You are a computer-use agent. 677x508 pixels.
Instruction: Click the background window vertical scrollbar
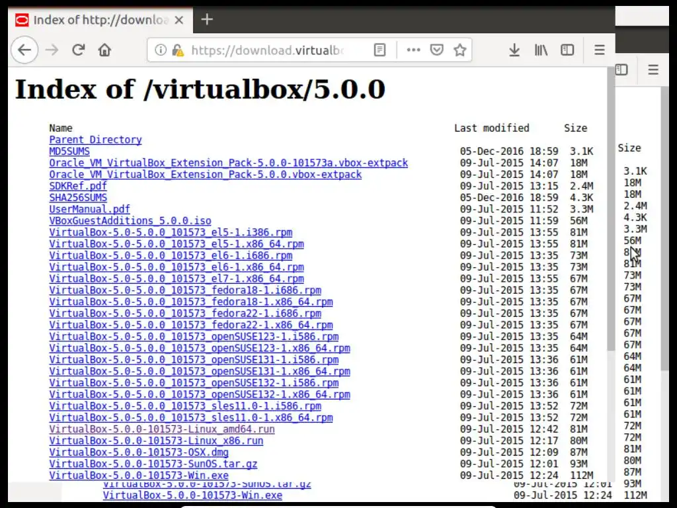click(664, 229)
